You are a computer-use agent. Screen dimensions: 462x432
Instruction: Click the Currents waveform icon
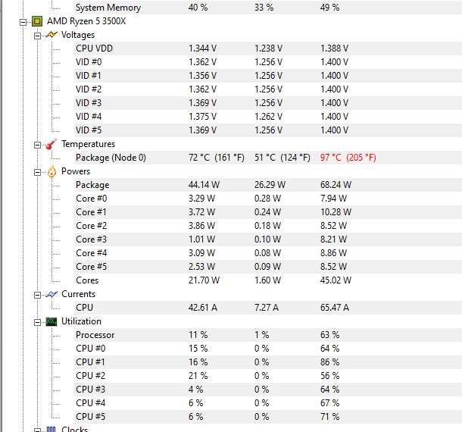pos(52,294)
